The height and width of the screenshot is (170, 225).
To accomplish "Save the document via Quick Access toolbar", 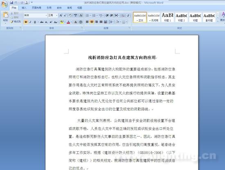I will click(x=11, y=2).
